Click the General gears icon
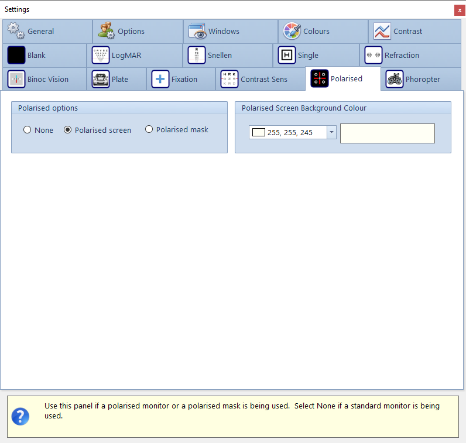Image resolution: width=466 pixels, height=443 pixels. (x=16, y=31)
